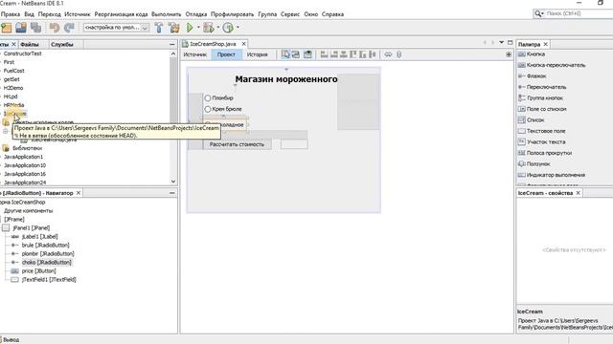Activate Connection Mode in the form designer toolbar

click(296, 54)
